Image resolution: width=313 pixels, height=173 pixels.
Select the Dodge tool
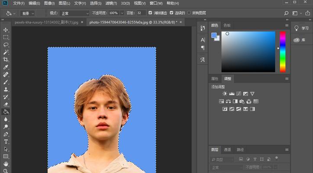(6, 127)
